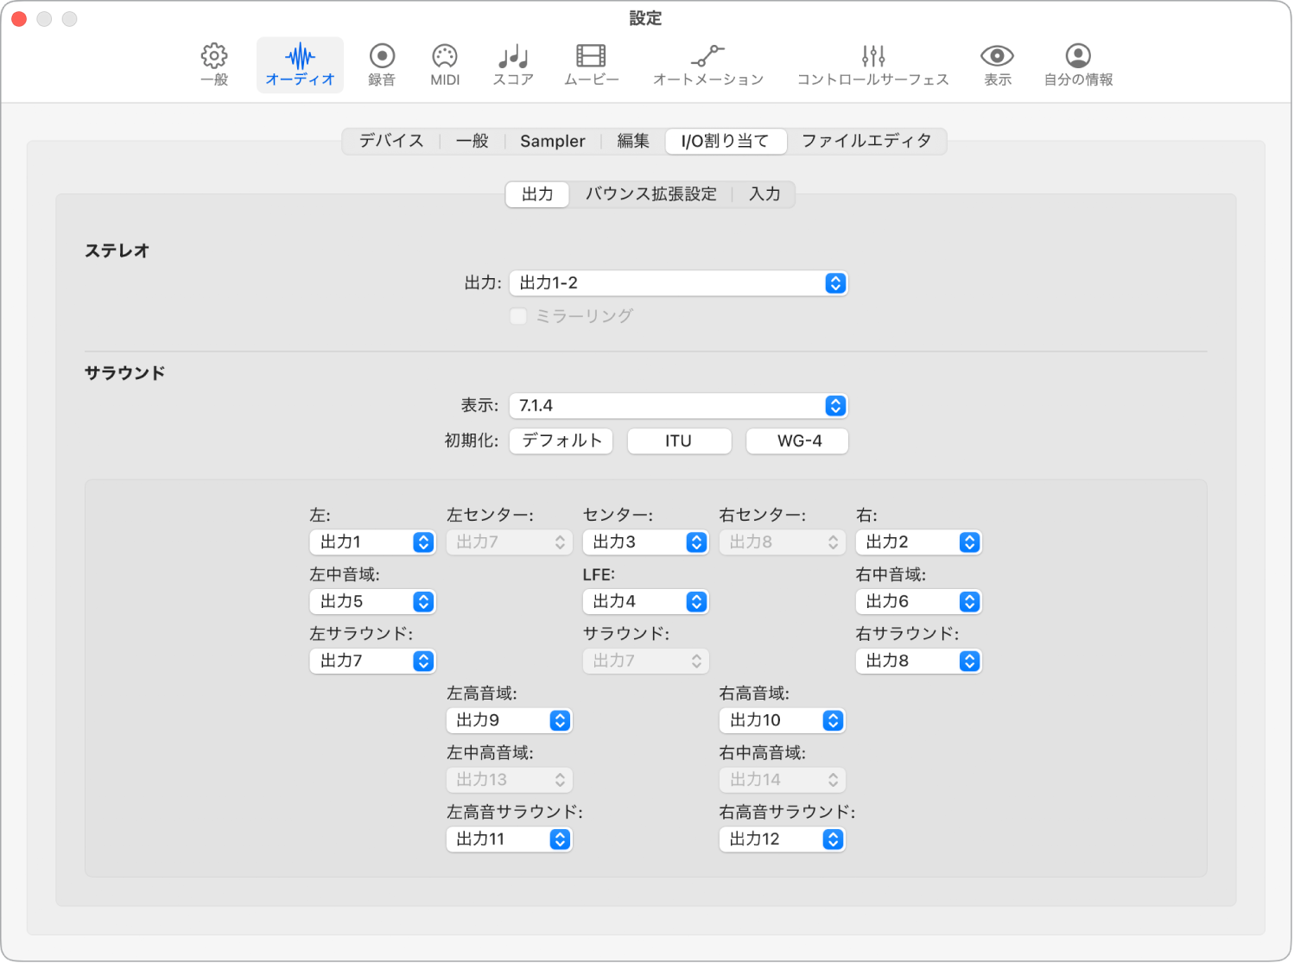Open the MIDI settings pane

(445, 65)
